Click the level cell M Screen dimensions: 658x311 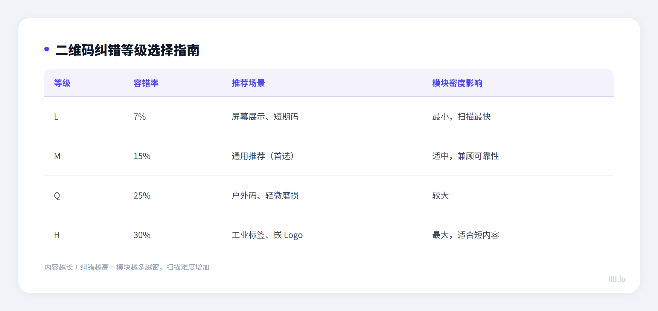click(57, 156)
